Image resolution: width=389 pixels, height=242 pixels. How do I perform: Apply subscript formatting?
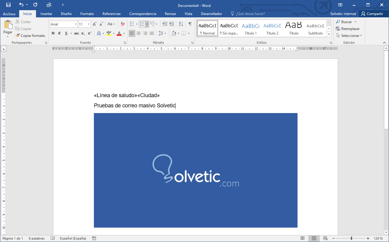[x=83, y=33]
